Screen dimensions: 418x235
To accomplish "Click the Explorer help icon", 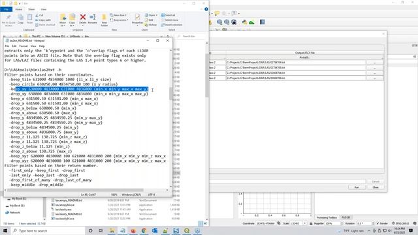I will click(206, 9).
